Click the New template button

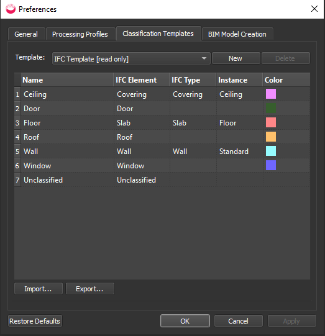pos(236,58)
